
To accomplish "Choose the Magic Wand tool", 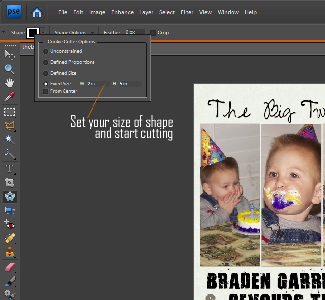I will click(x=9, y=140).
